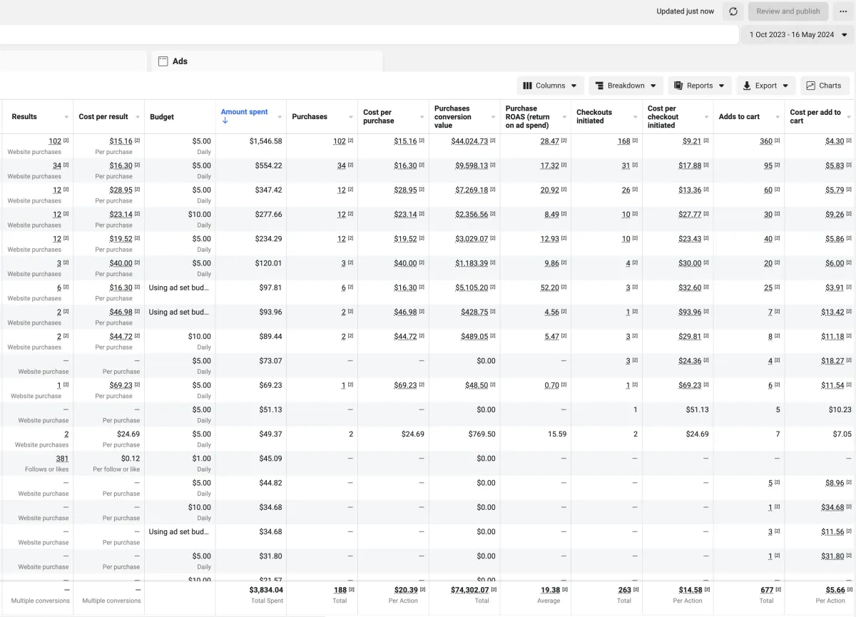Open the Cost per checkout initiated arrow menu
856x617 pixels.
pyautogui.click(x=708, y=117)
